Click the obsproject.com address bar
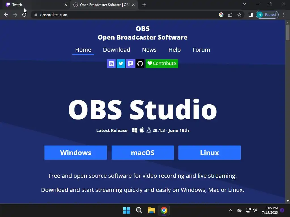 [x=138, y=15]
